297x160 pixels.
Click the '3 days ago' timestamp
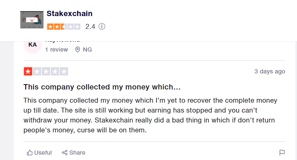click(x=270, y=71)
